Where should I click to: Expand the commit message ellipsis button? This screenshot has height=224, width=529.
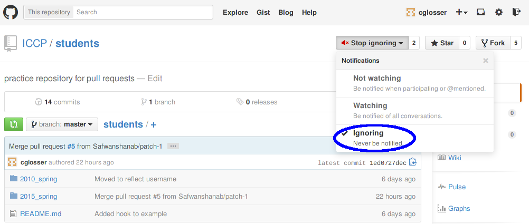tap(173, 146)
